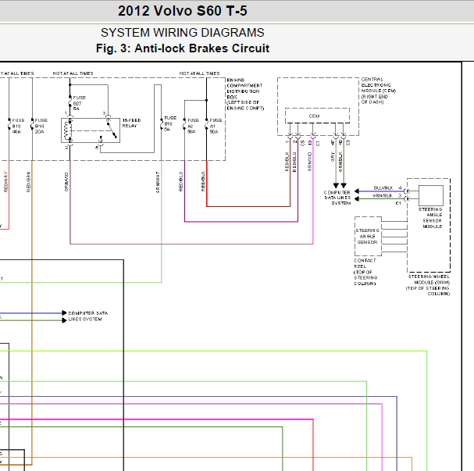The image size is (474, 471).
Task: Click "COMPUTER DATA LINES SYSTEM" near steering module
Action: pos(337,198)
